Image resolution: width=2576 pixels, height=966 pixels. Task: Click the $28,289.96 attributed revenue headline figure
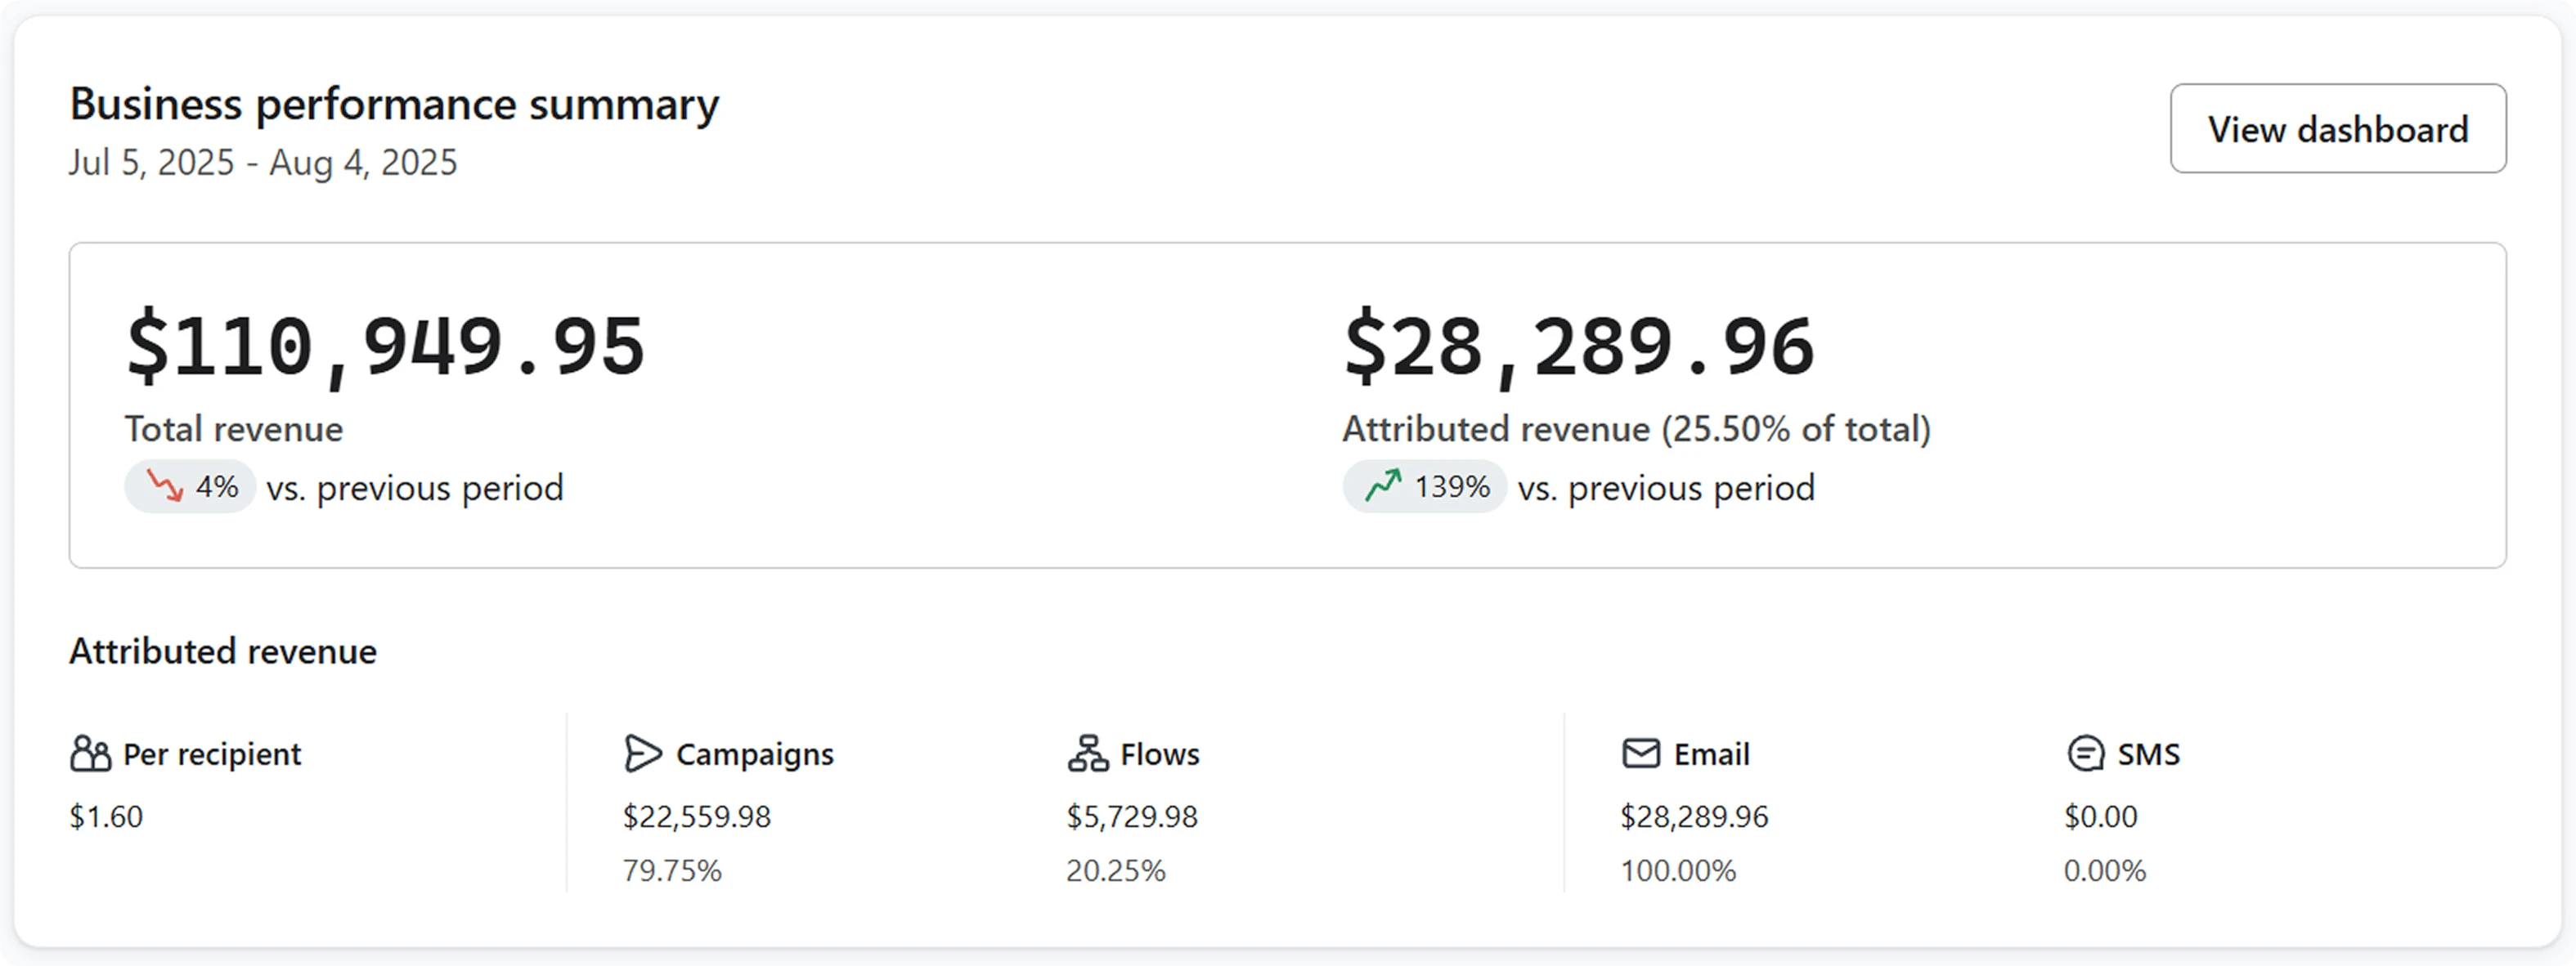[1578, 346]
